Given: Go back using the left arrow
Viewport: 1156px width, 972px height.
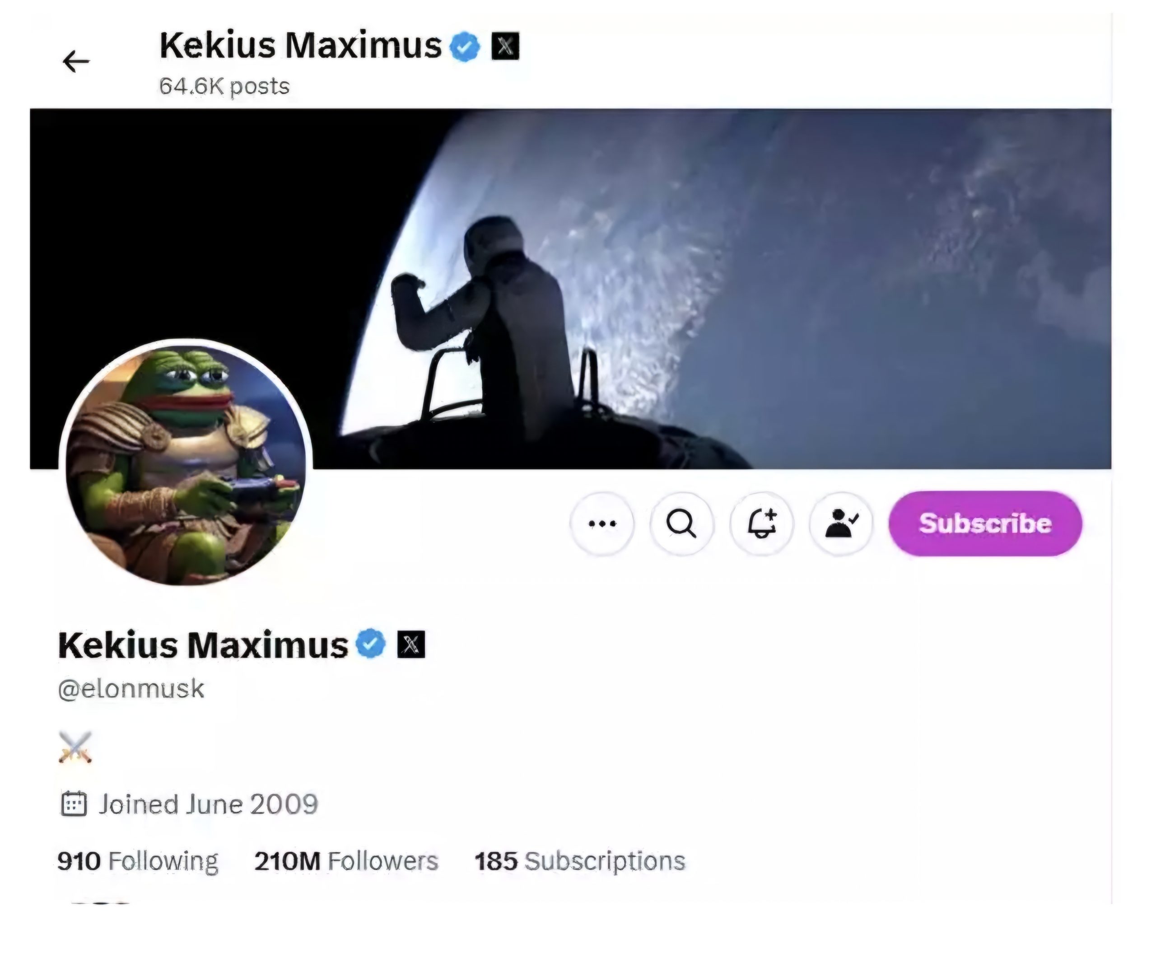Looking at the screenshot, I should pos(76,61).
